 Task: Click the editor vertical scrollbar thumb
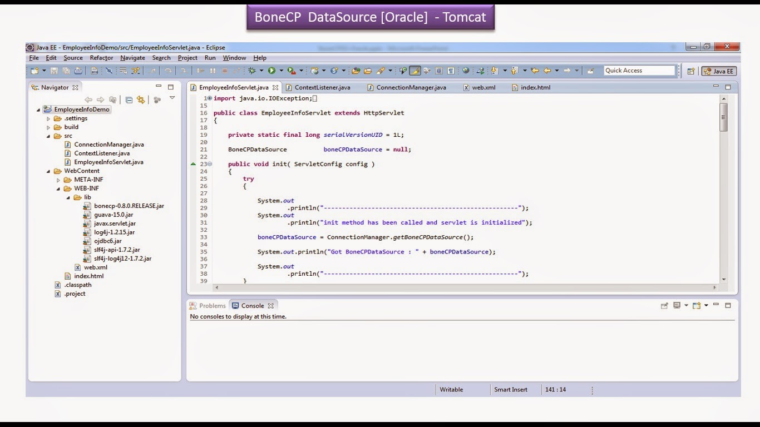tap(724, 118)
